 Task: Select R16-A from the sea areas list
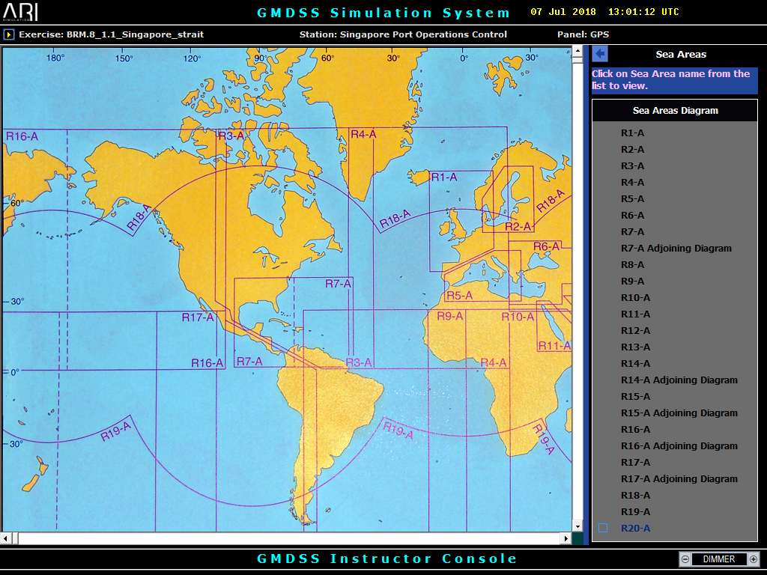coord(635,429)
